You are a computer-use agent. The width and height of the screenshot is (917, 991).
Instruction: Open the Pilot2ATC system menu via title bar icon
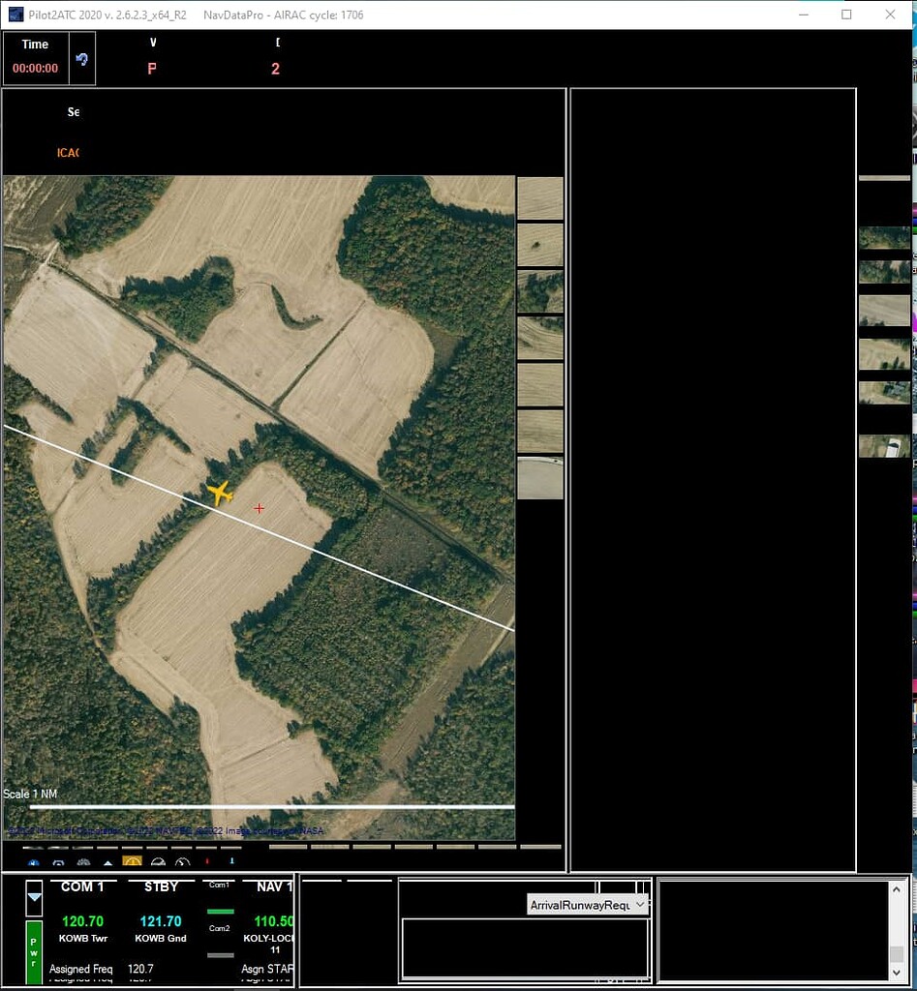click(x=15, y=14)
